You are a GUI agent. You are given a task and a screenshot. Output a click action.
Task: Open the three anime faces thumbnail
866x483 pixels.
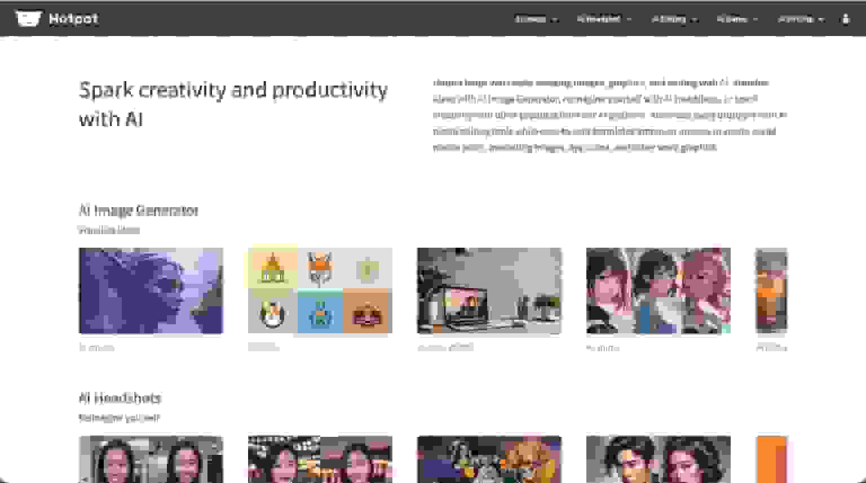659,290
